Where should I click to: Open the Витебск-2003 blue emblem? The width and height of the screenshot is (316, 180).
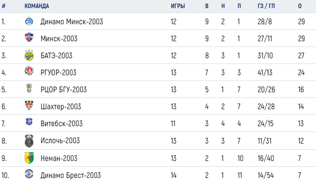pos(29,122)
